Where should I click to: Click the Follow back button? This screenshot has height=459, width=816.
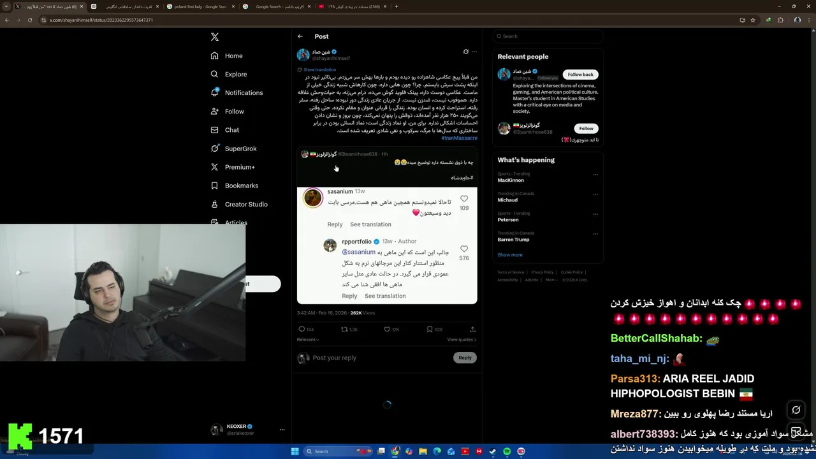[580, 75]
